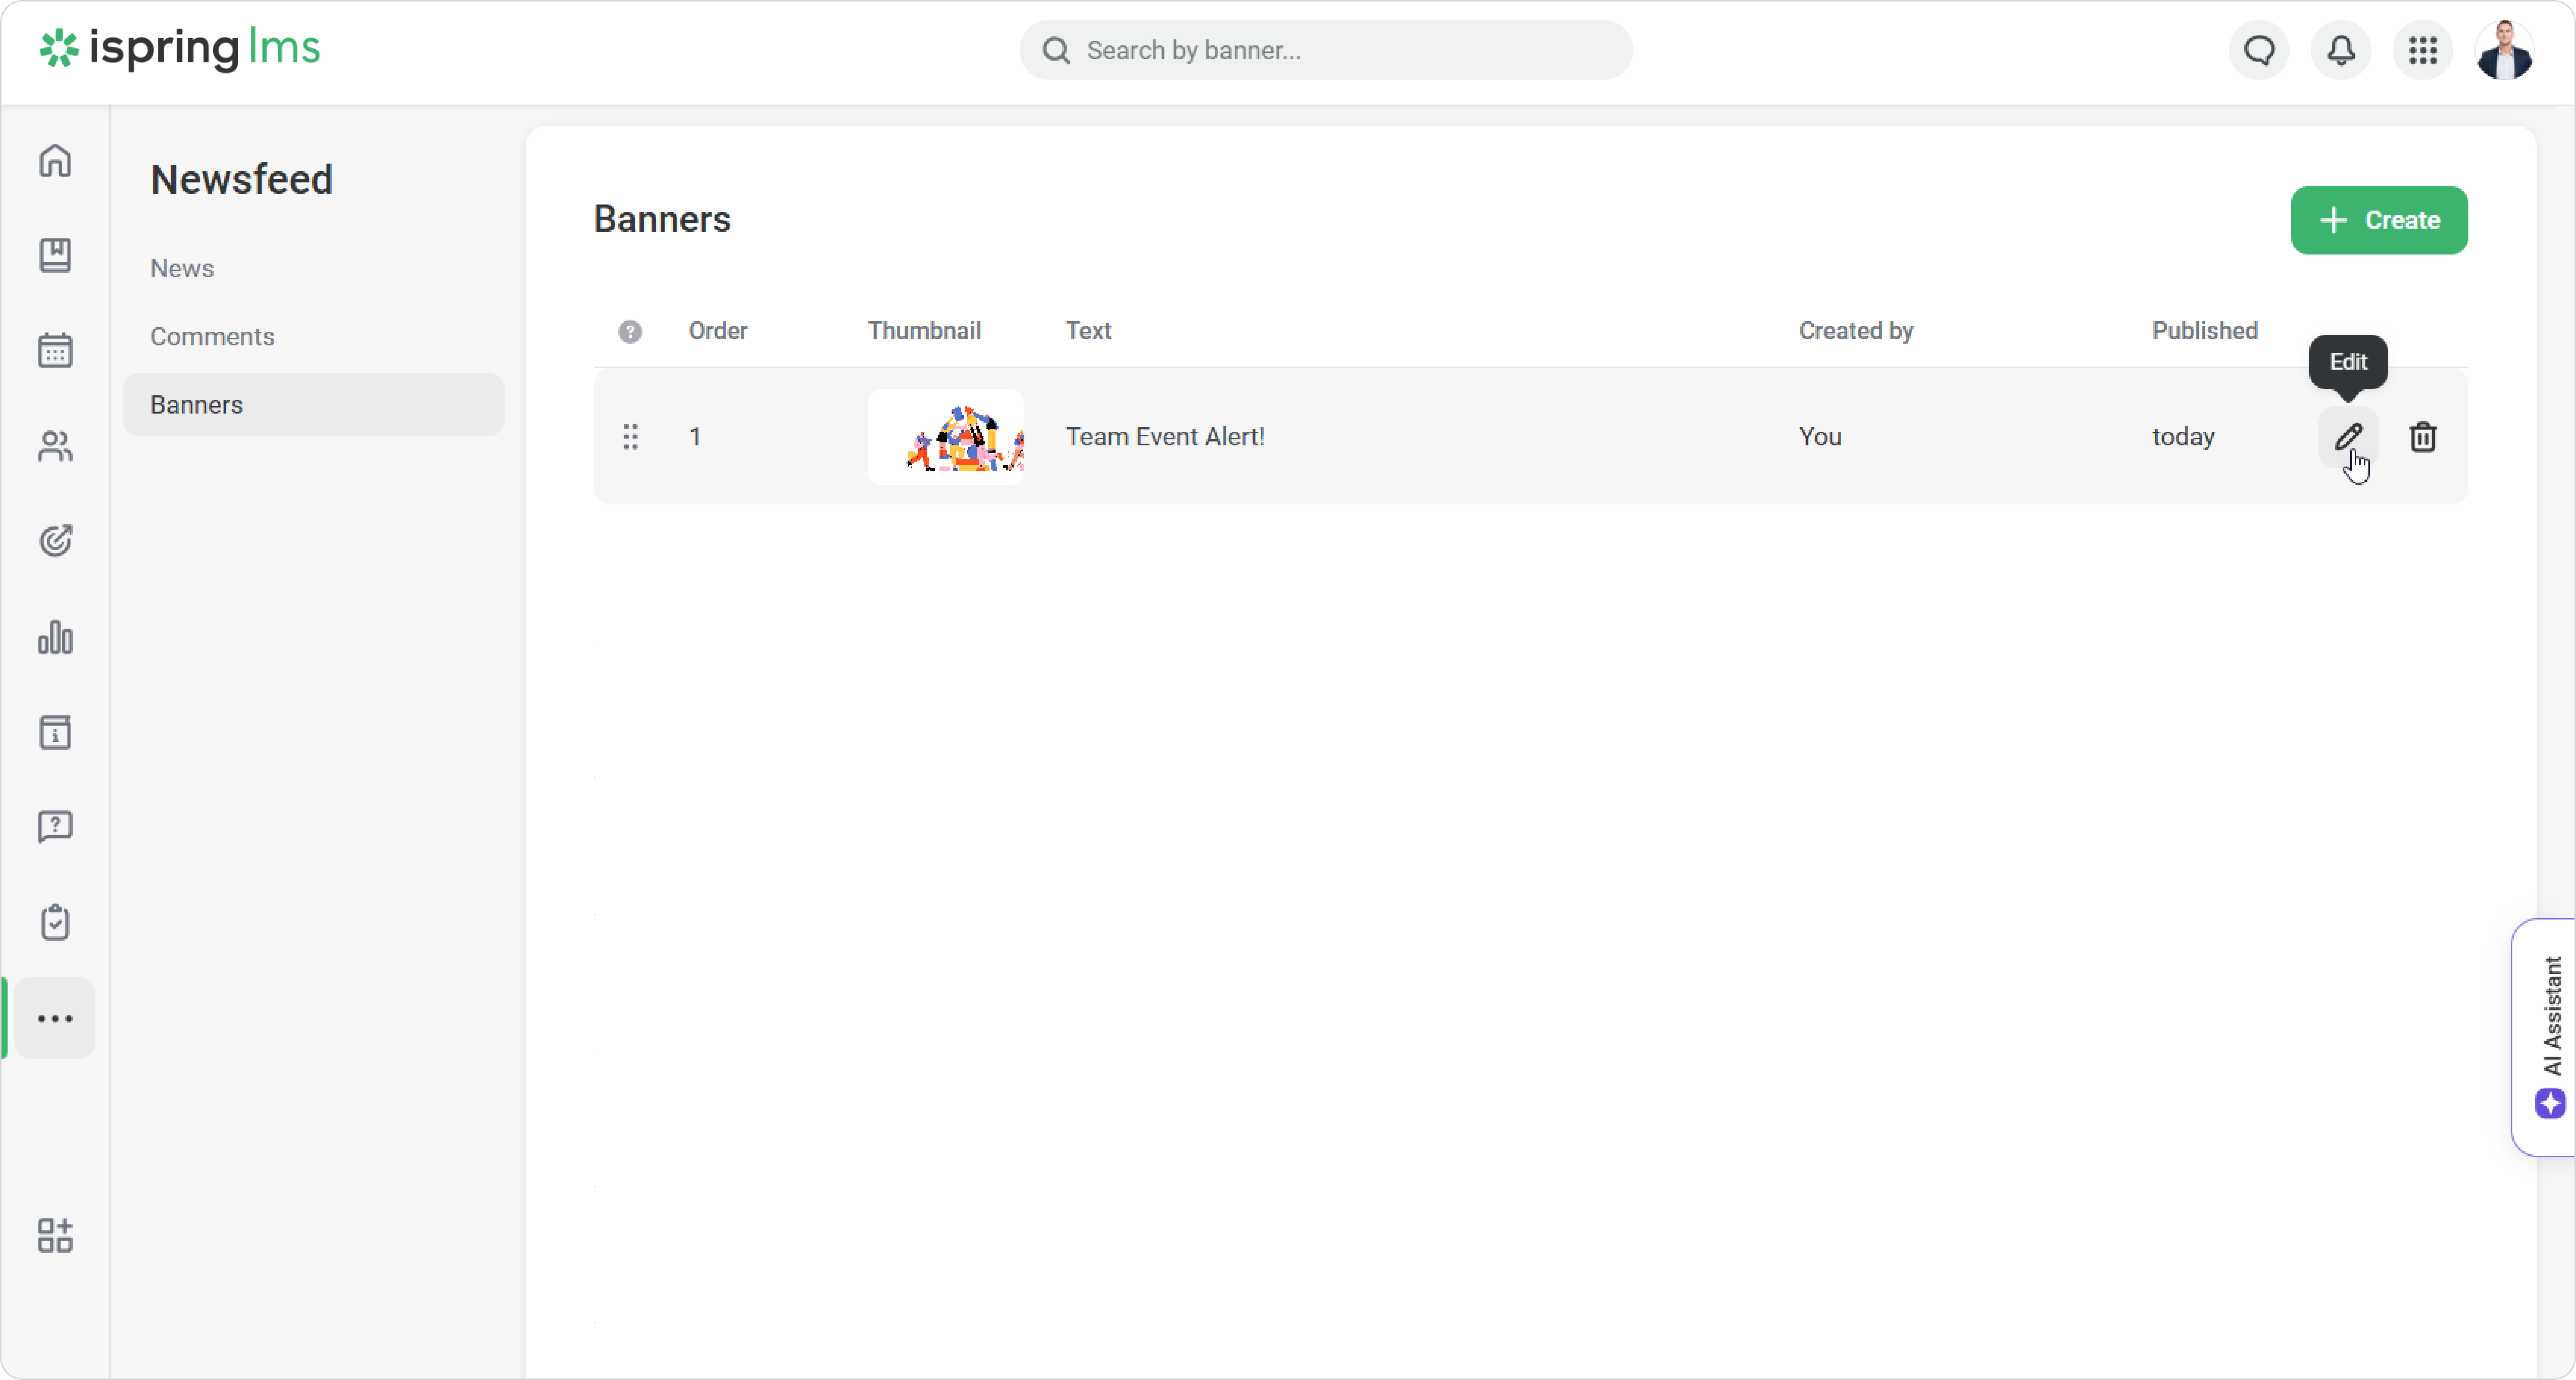Click the bar chart reports icon
Screen dimensions: 2576x1380
[55, 637]
